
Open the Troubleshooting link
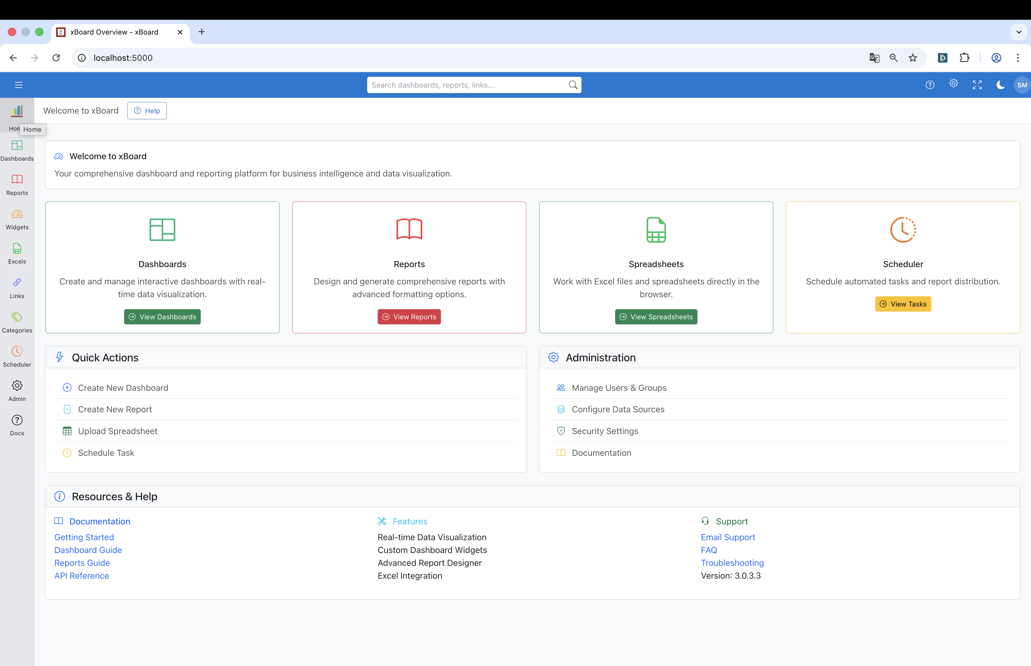[732, 563]
